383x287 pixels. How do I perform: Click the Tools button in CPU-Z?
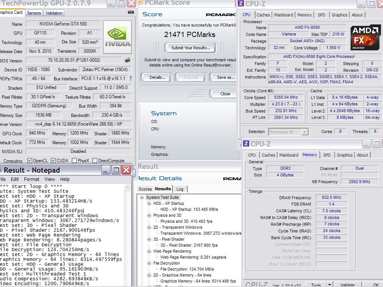[x=316, y=284]
